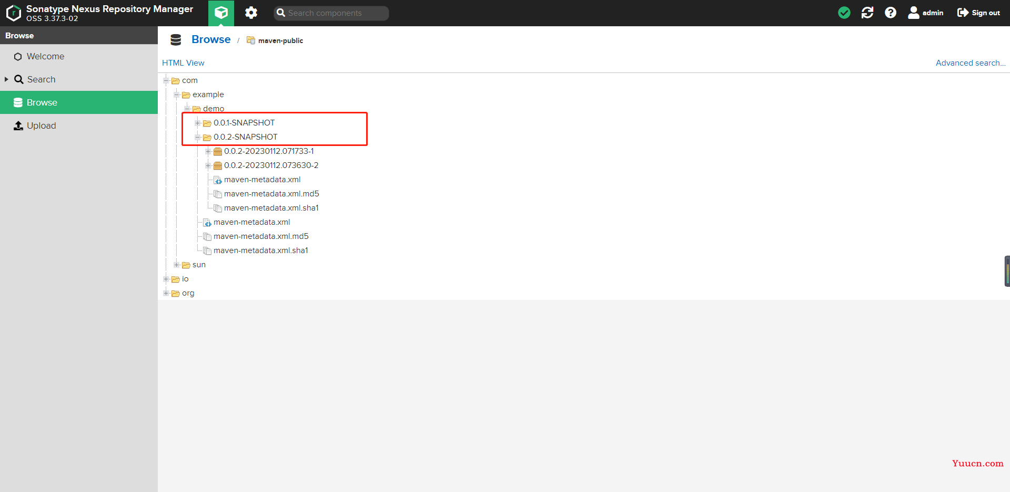Click the 0.0.1-SNAPSHOT folder icon
This screenshot has width=1010, height=492.
tap(207, 123)
